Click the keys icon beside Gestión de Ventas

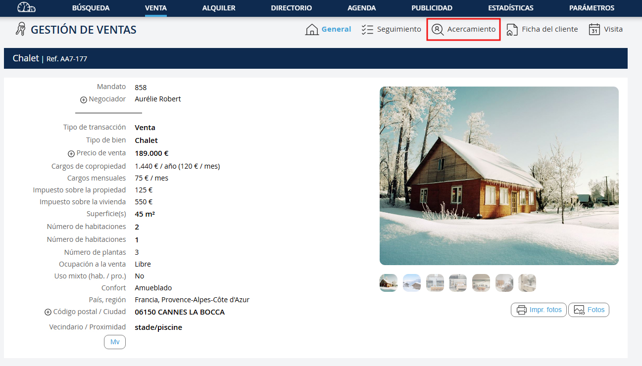[20, 29]
